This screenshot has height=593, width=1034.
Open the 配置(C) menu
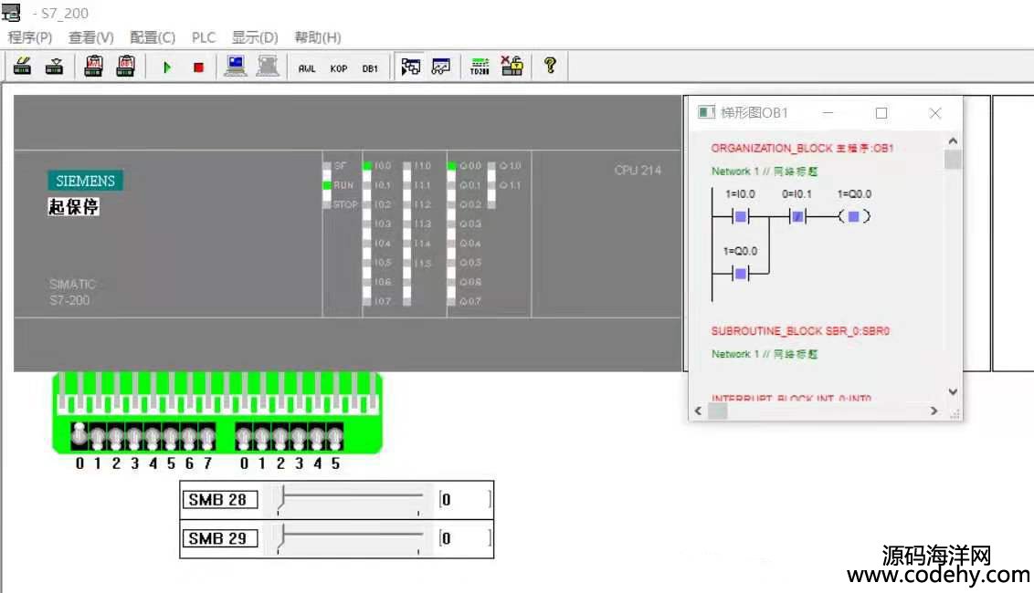pyautogui.click(x=153, y=37)
